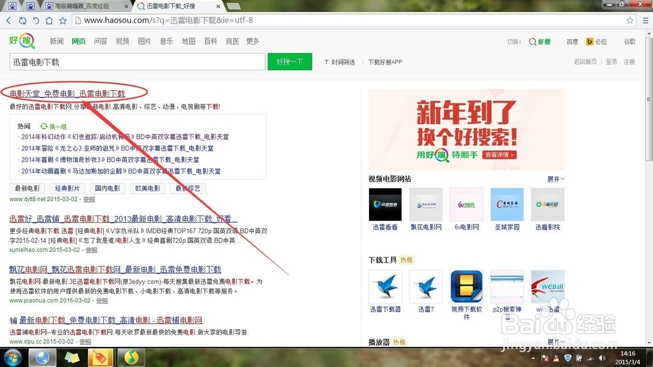Screen dimensions: 653x367
Task: Bookmark page with toolbar star icon
Action: pyautogui.click(x=63, y=20)
